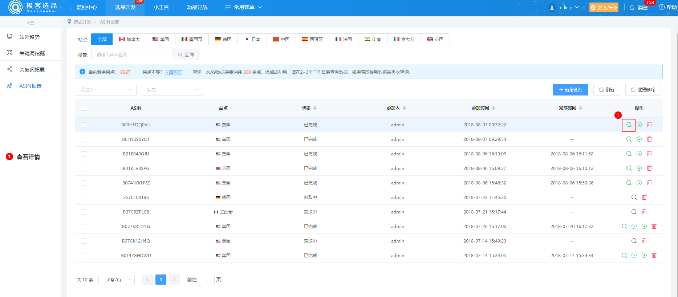Screen dimensions: 678x297
Task: Click the GeekSeeker logo
Action: 33,7
